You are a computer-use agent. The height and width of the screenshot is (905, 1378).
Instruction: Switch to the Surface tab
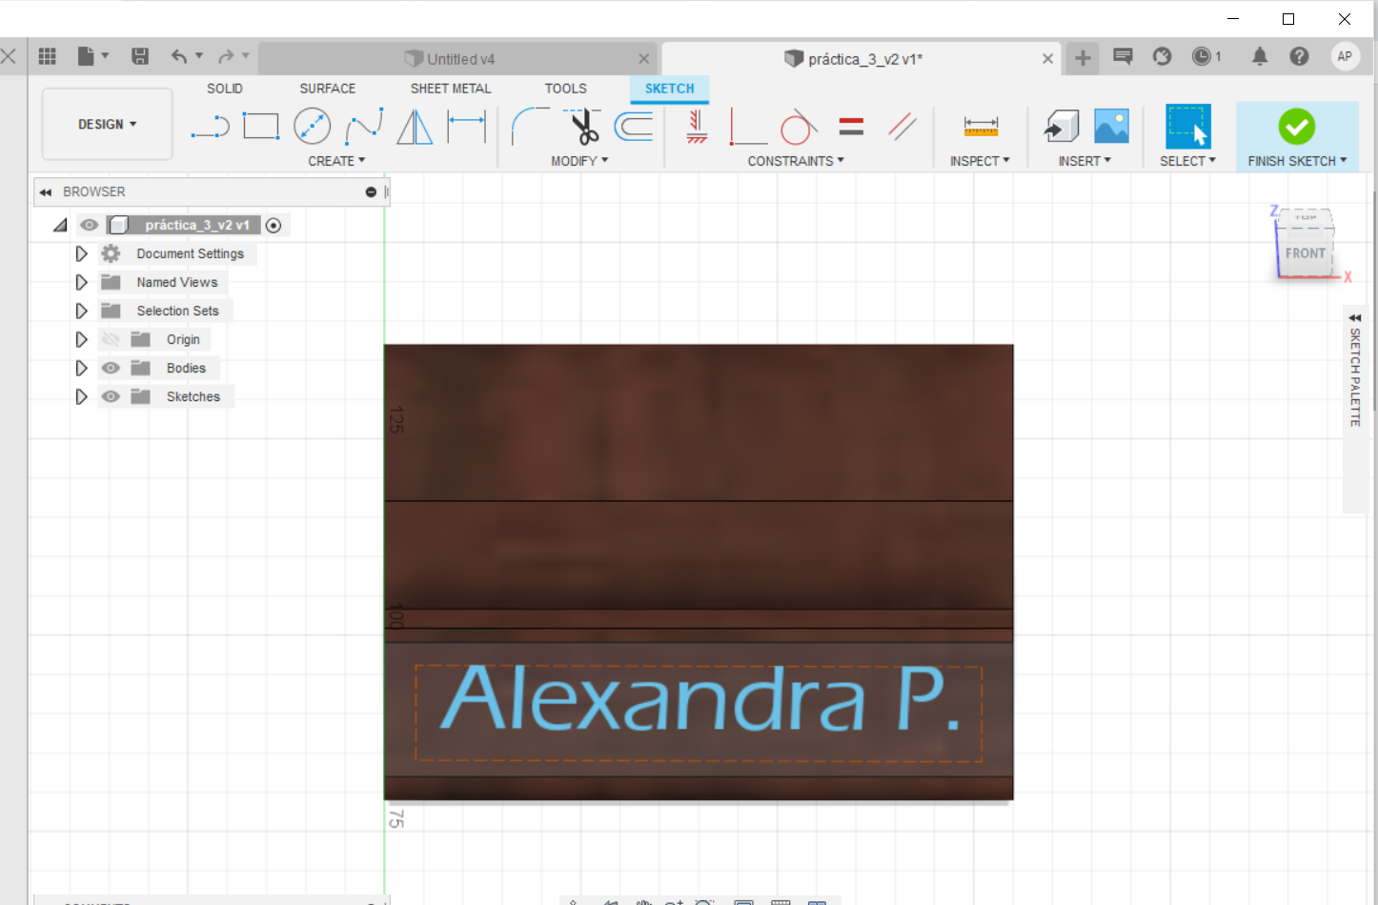click(x=328, y=89)
